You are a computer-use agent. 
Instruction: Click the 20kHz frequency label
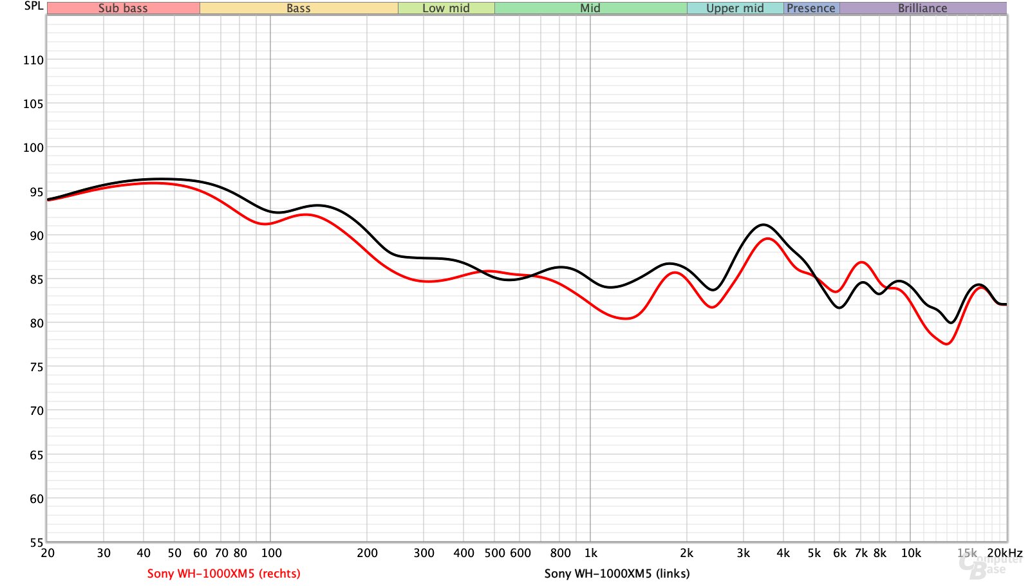[x=1004, y=553]
